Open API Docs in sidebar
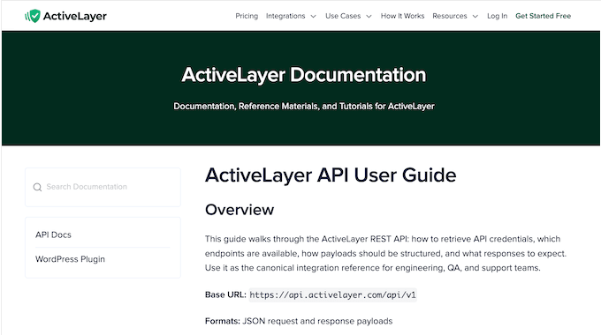The image size is (601, 335). 53,234
